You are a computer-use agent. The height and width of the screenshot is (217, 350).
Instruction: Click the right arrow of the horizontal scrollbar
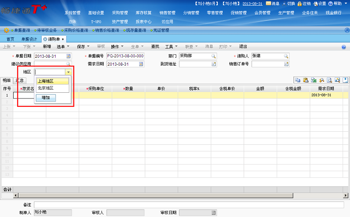pyautogui.click(x=346, y=196)
